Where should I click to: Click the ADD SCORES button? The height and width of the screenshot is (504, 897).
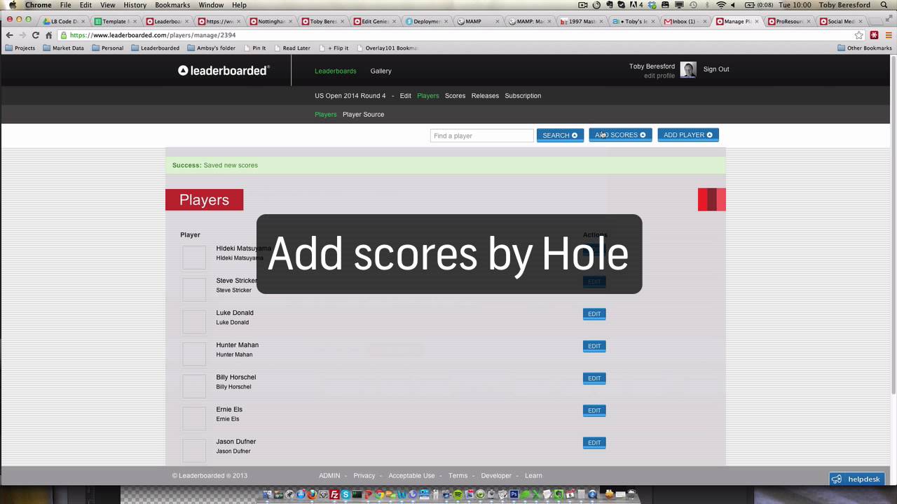click(x=620, y=135)
